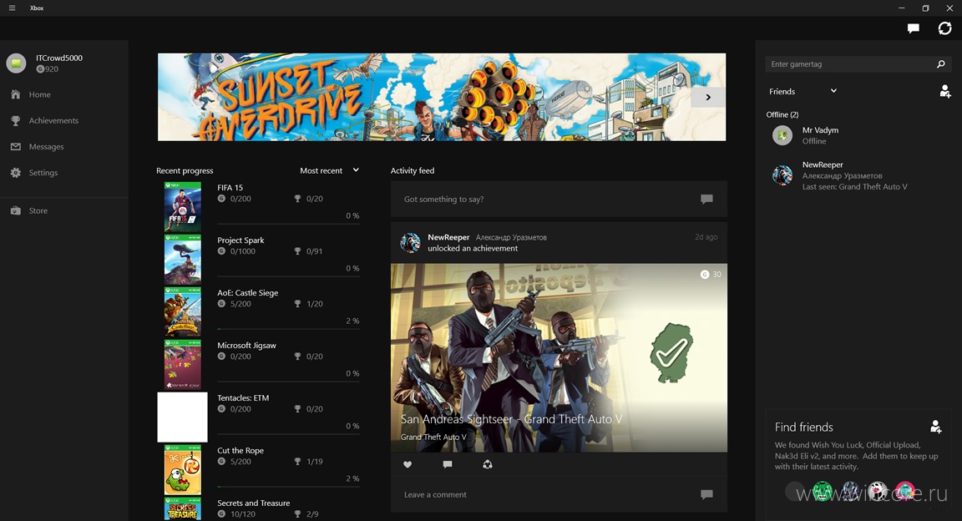Click the 'Leave a comment' field
The width and height of the screenshot is (962, 521).
click(559, 494)
